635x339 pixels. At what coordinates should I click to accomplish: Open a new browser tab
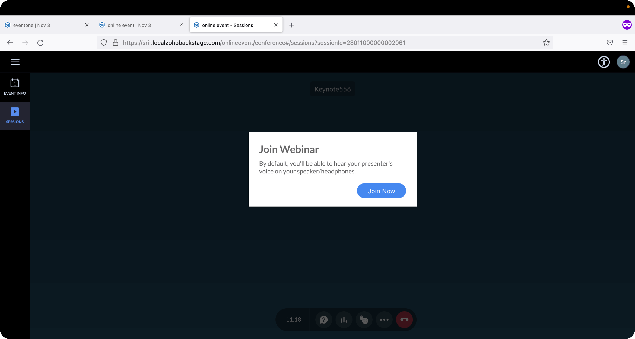(292, 25)
